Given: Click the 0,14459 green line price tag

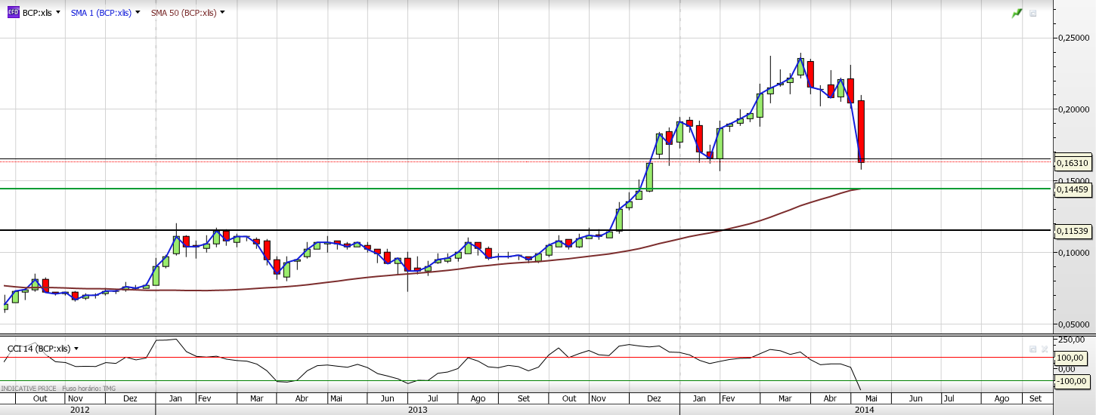Looking at the screenshot, I should 1072,190.
